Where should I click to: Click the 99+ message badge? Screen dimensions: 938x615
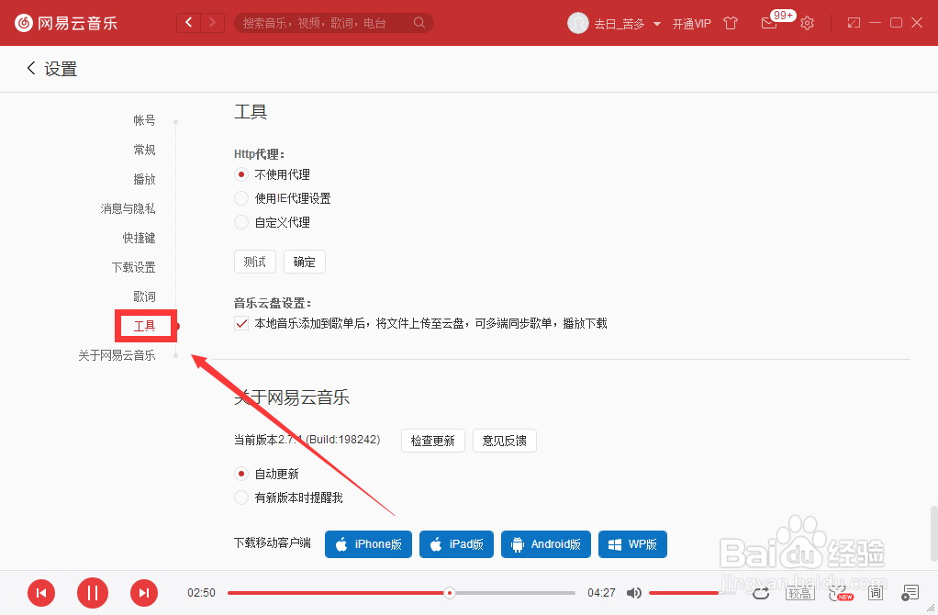pyautogui.click(x=783, y=15)
